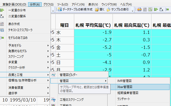Click the サンプルの索引 folder icon
Screen dimensions: 171x106
(x=109, y=10)
